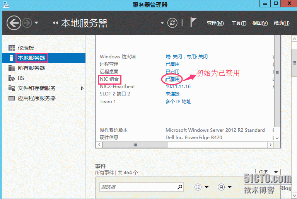Click the Server Manager title bar icon

coord(6,5)
